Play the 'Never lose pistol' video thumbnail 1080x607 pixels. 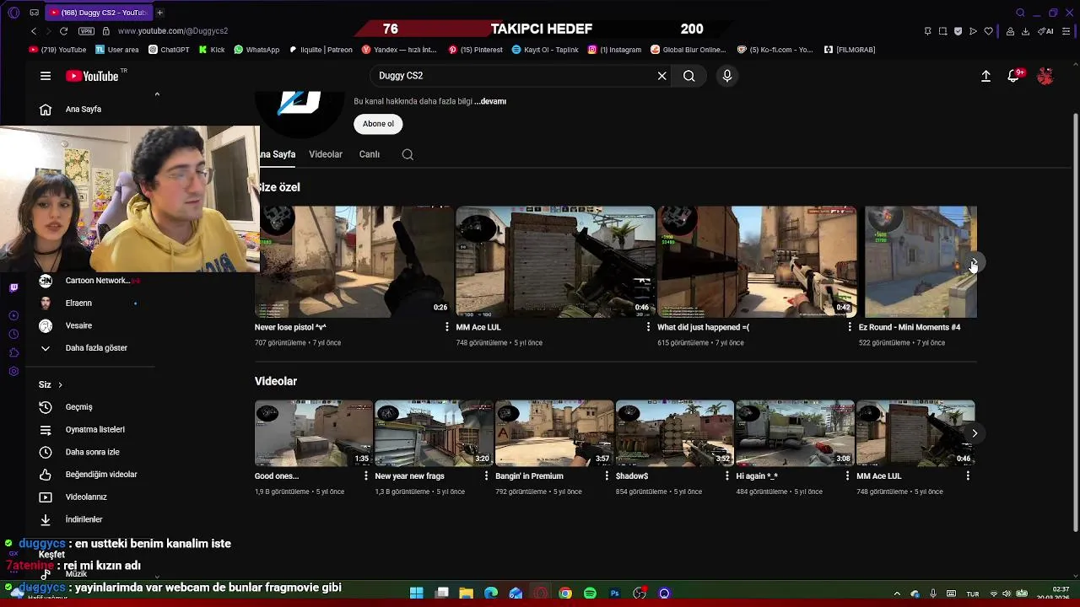[355, 261]
